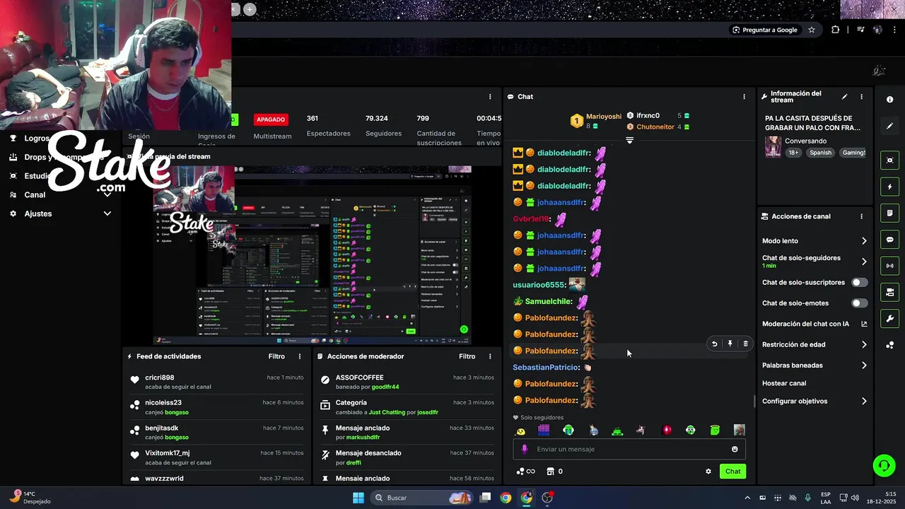Open Acciones de moderador three-dot menu
The image size is (905, 509).
click(x=490, y=356)
